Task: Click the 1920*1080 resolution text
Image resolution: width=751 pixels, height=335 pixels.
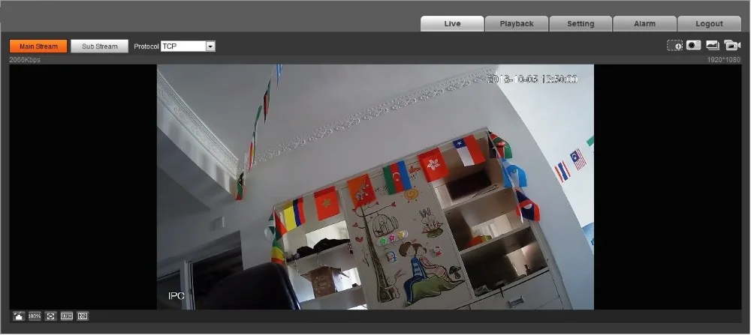Action: [x=724, y=60]
